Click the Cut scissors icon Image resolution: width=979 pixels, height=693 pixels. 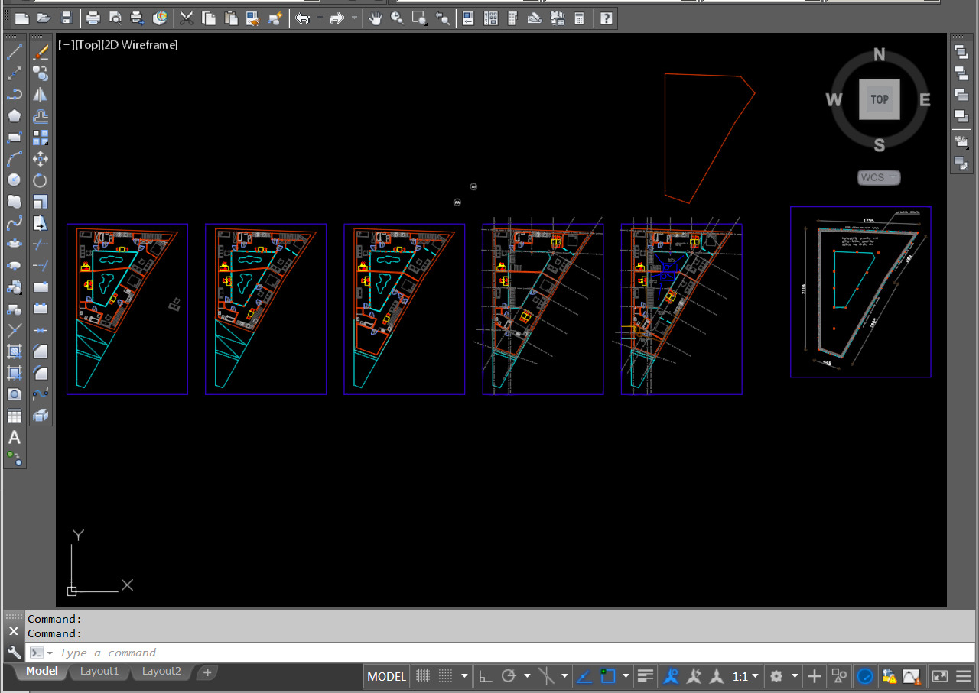coord(186,18)
